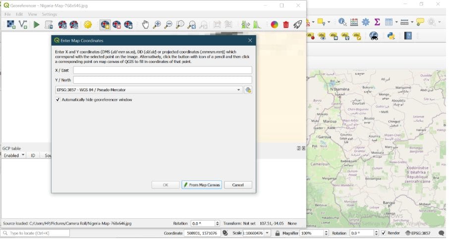This screenshot has width=449, height=239.
Task: Open the Scale dropdown in status bar
Action: tap(268, 233)
